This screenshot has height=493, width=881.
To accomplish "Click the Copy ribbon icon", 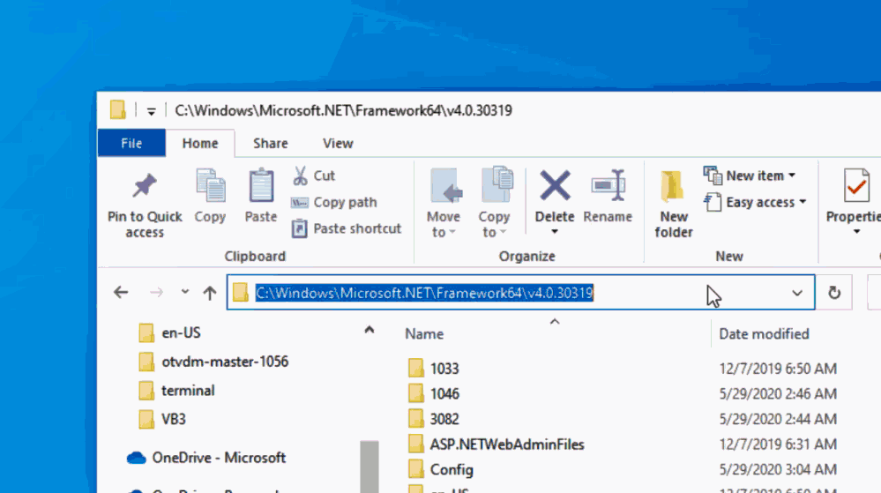I will pos(210,185).
